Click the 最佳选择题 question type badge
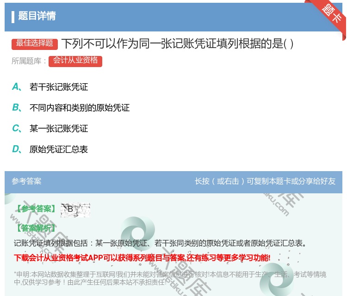347x296 pixels. pos(35,43)
